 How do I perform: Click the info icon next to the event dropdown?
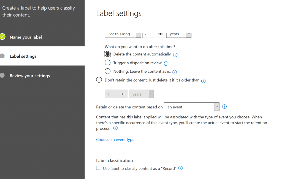click(x=224, y=107)
